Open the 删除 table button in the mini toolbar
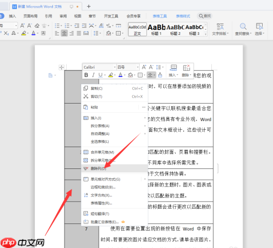This screenshot has height=248, width=273. [x=187, y=71]
